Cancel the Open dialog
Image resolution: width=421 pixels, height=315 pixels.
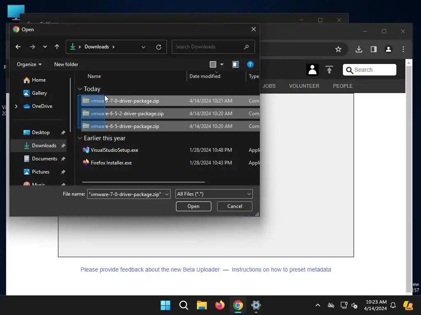[235, 206]
